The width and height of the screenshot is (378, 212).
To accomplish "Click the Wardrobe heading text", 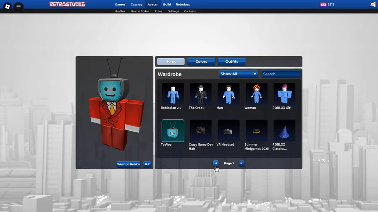I will [x=170, y=74].
